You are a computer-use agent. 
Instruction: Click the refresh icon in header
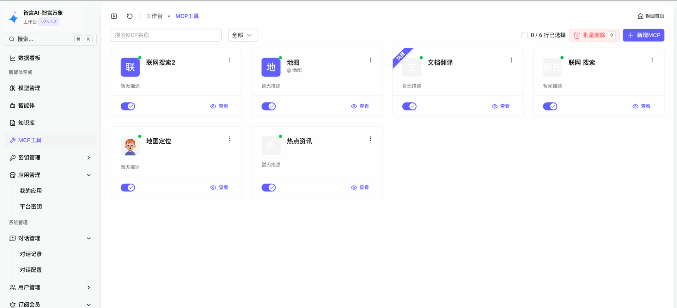click(130, 16)
